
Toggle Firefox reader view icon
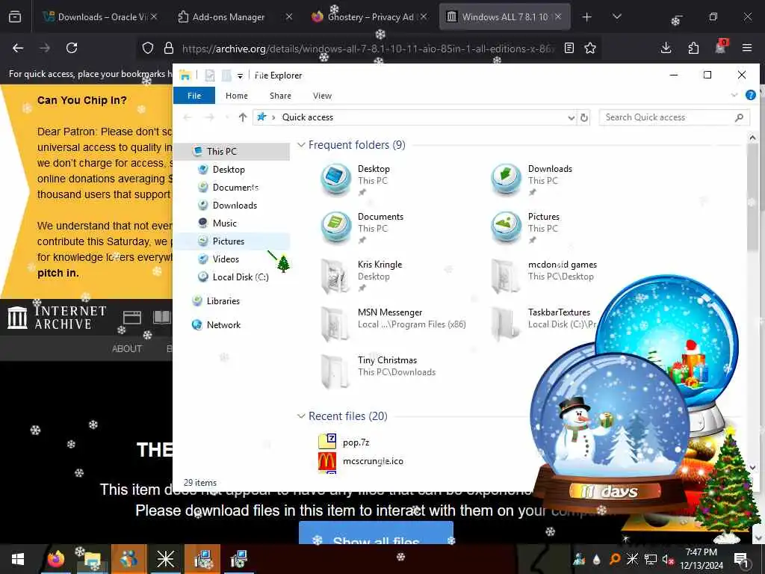(569, 48)
